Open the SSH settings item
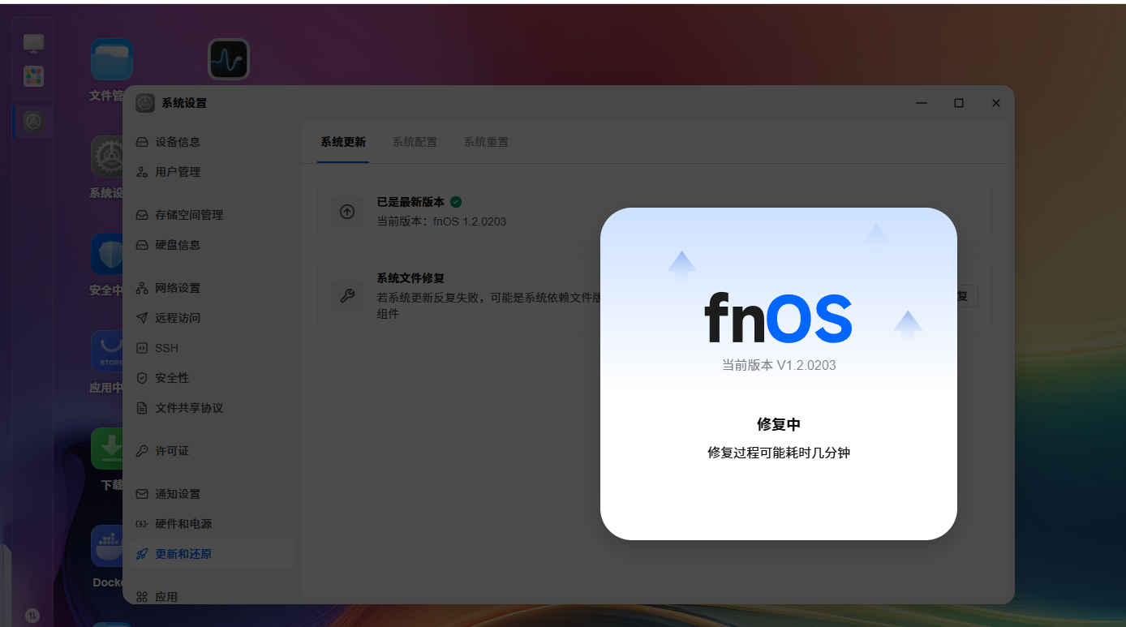Viewport: 1126px width, 627px height. [x=211, y=348]
